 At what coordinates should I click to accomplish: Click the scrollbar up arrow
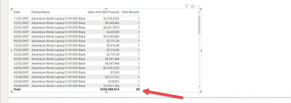[199, 12]
